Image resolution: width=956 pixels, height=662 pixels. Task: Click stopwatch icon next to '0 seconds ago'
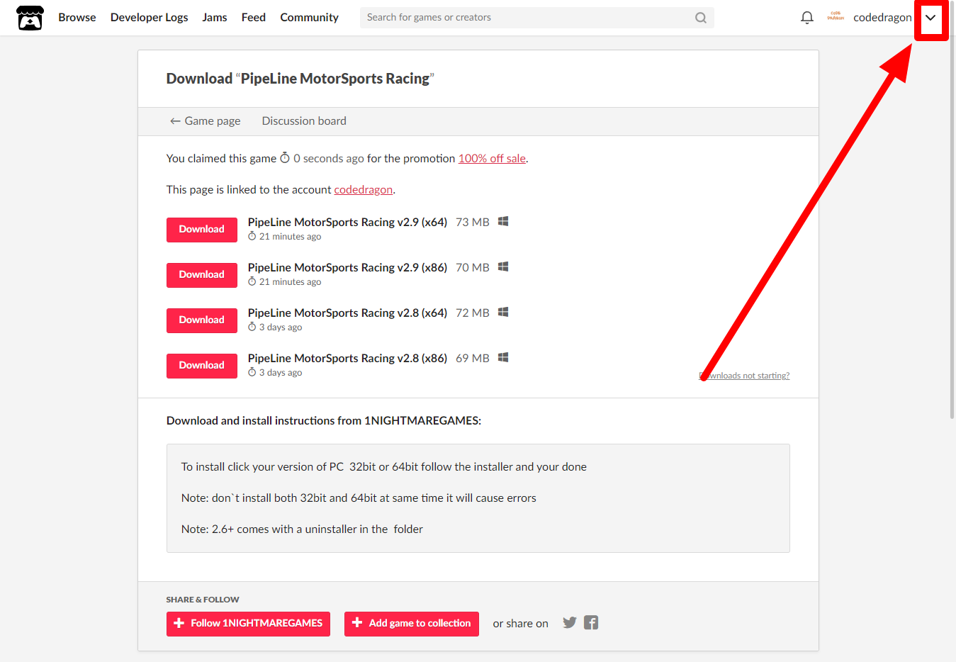[285, 157]
